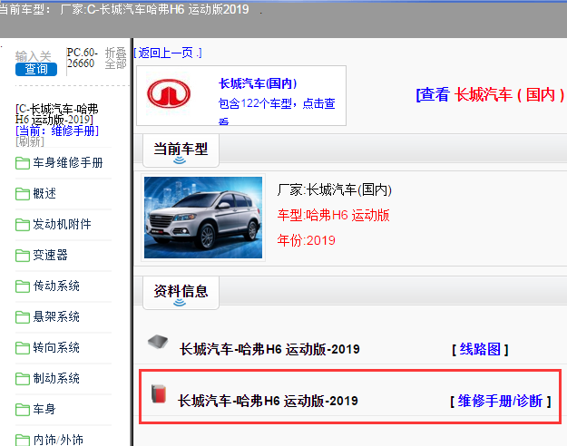Click the 车型:哈弗H6 运动版 text
This screenshot has height=446, width=567.
point(334,215)
